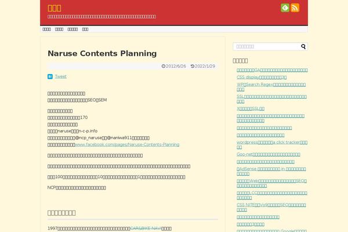Click the search magnifier icon

303,46
